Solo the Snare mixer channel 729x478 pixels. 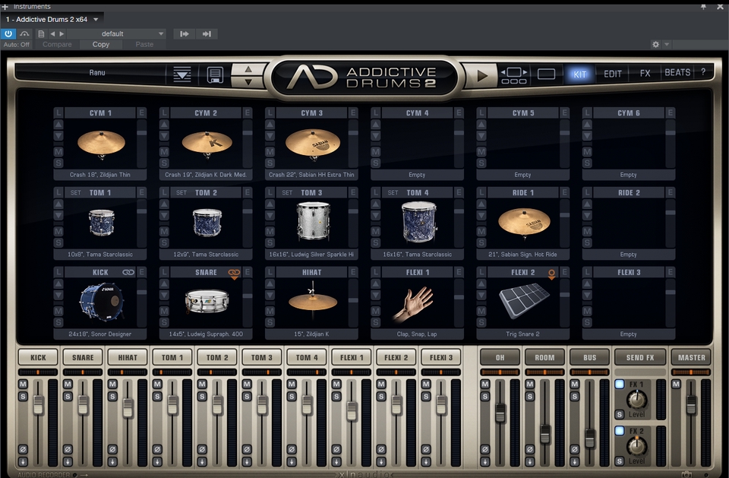pos(68,397)
